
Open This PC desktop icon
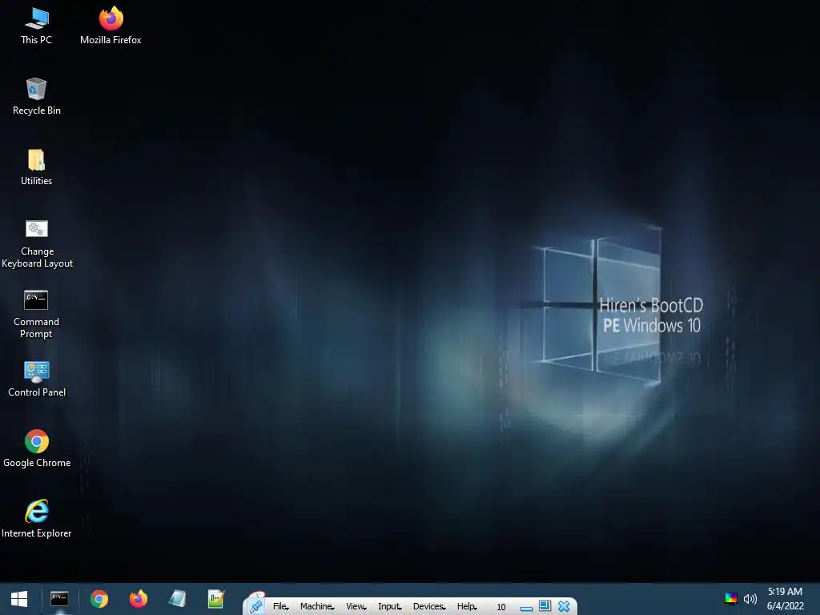[36, 26]
